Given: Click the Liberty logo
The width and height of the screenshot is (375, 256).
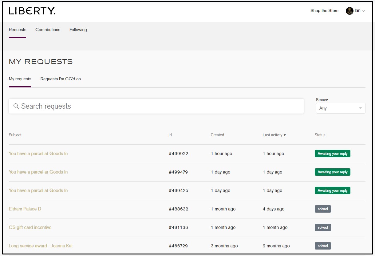Looking at the screenshot, I should coord(32,11).
